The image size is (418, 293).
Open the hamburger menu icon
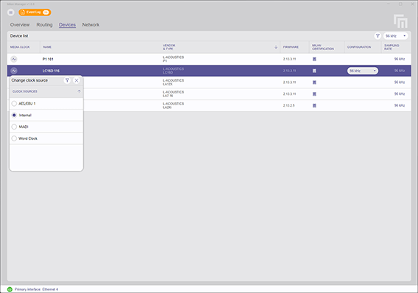point(10,13)
